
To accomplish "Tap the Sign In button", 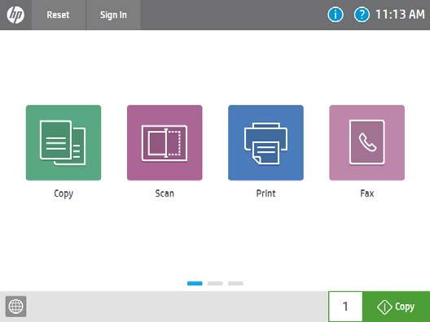I will (x=113, y=15).
